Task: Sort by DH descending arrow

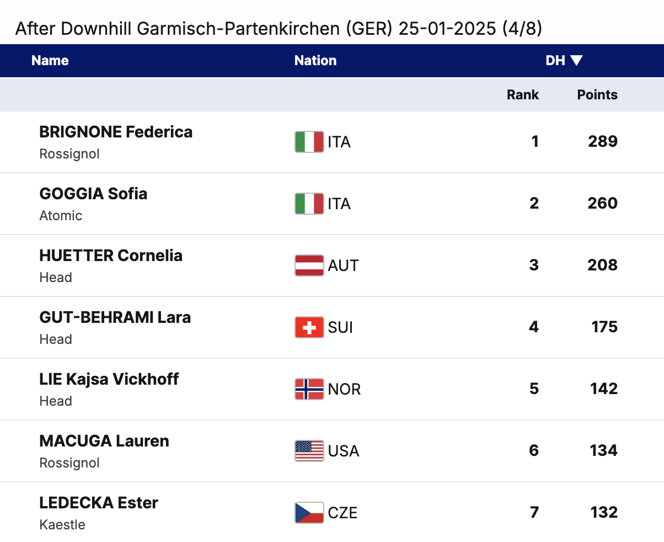Action: (x=576, y=61)
